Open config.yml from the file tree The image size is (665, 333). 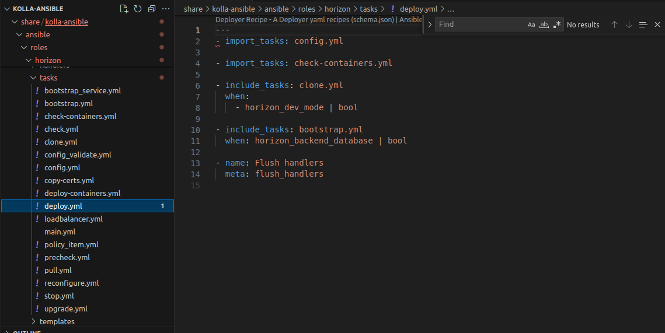tap(62, 167)
